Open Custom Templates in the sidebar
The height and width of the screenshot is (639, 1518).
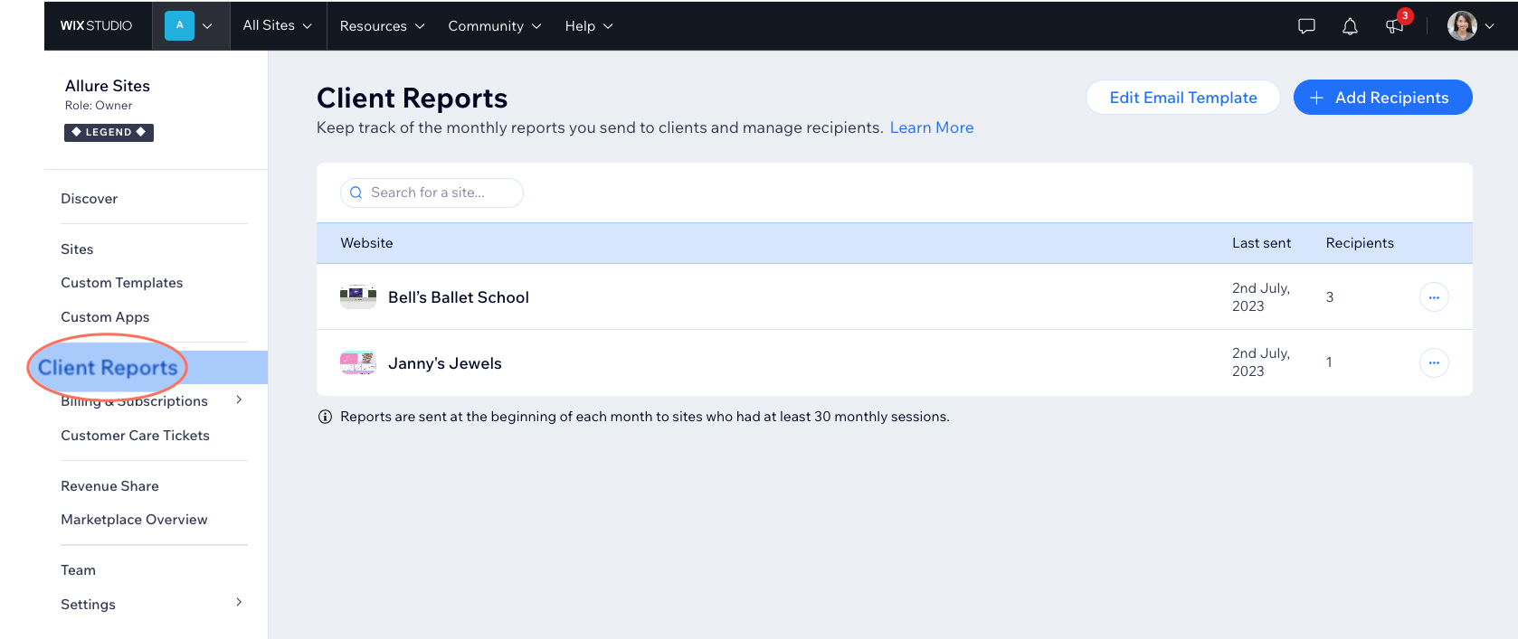click(x=121, y=283)
